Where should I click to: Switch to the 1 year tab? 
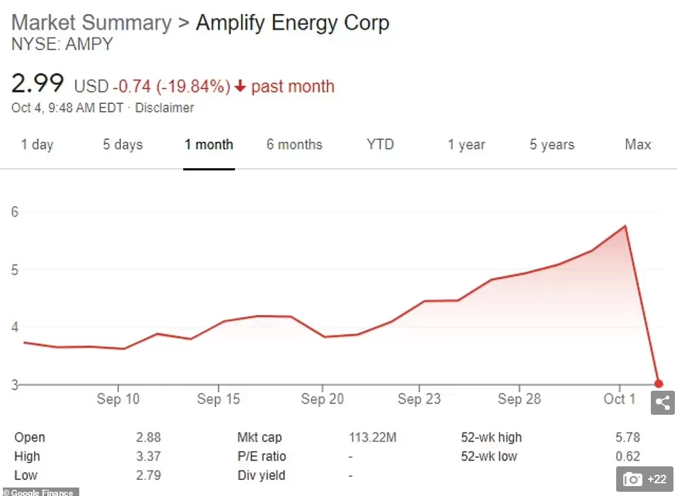[466, 144]
